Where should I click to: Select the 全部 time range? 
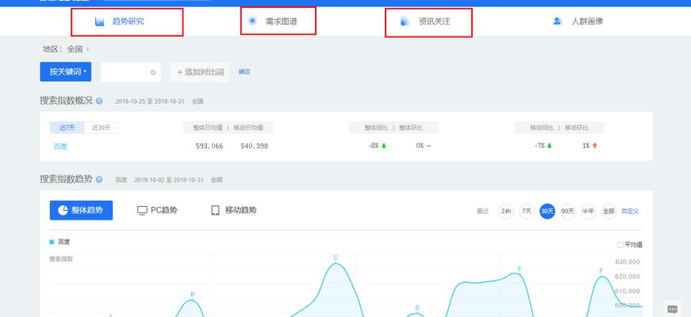point(608,212)
